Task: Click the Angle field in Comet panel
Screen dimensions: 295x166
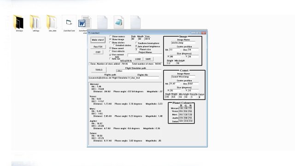Action: coord(167,97)
